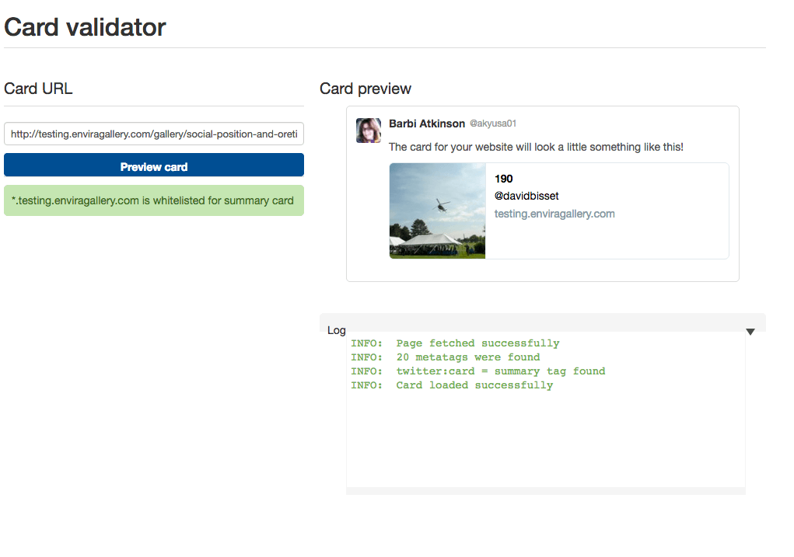This screenshot has height=557, width=794.
Task: Click the Barbi Atkinson author name
Action: [x=427, y=124]
